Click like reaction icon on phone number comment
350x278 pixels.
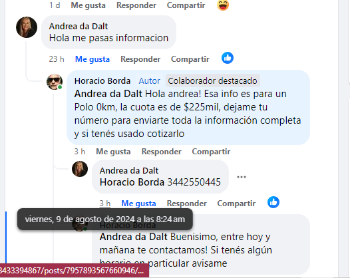[273, 202]
